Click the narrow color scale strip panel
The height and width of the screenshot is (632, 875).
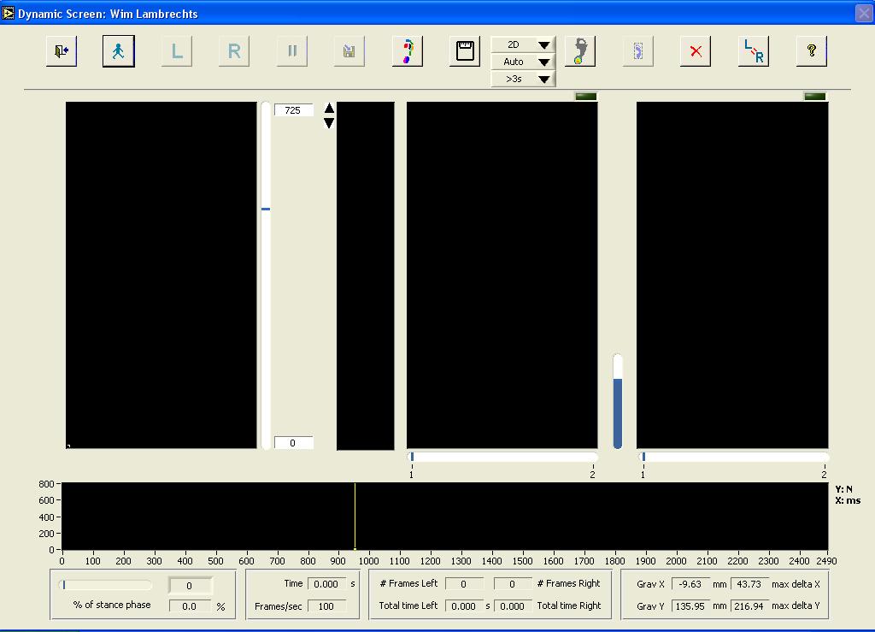pyautogui.click(x=366, y=275)
